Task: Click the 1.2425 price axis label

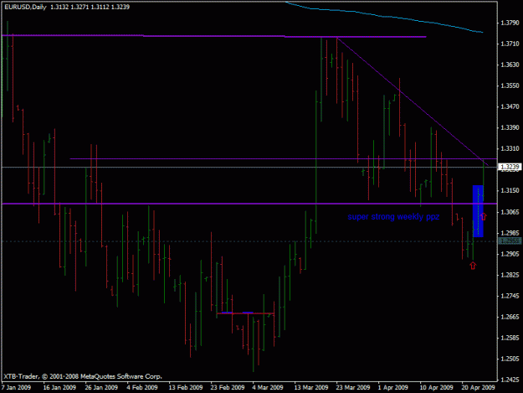Action: pyautogui.click(x=510, y=380)
